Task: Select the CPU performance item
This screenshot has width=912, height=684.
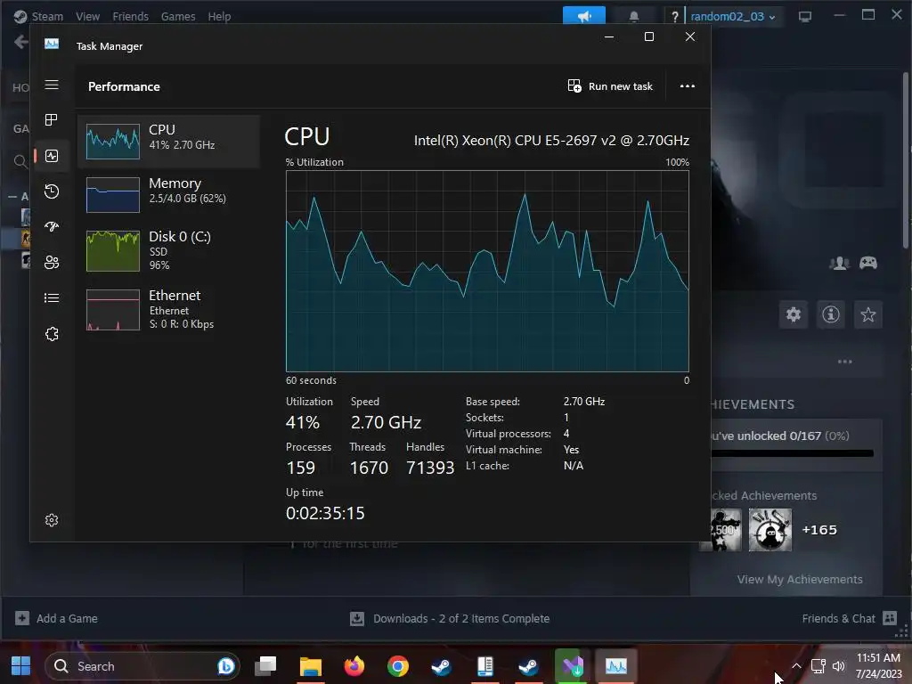Action: pos(168,142)
